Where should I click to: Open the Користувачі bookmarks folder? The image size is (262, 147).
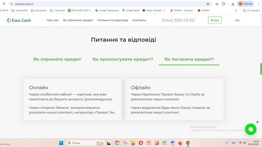click(x=19, y=10)
